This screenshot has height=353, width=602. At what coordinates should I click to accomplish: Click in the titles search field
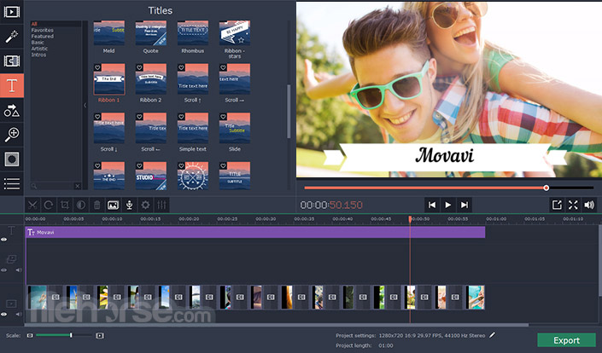click(55, 186)
